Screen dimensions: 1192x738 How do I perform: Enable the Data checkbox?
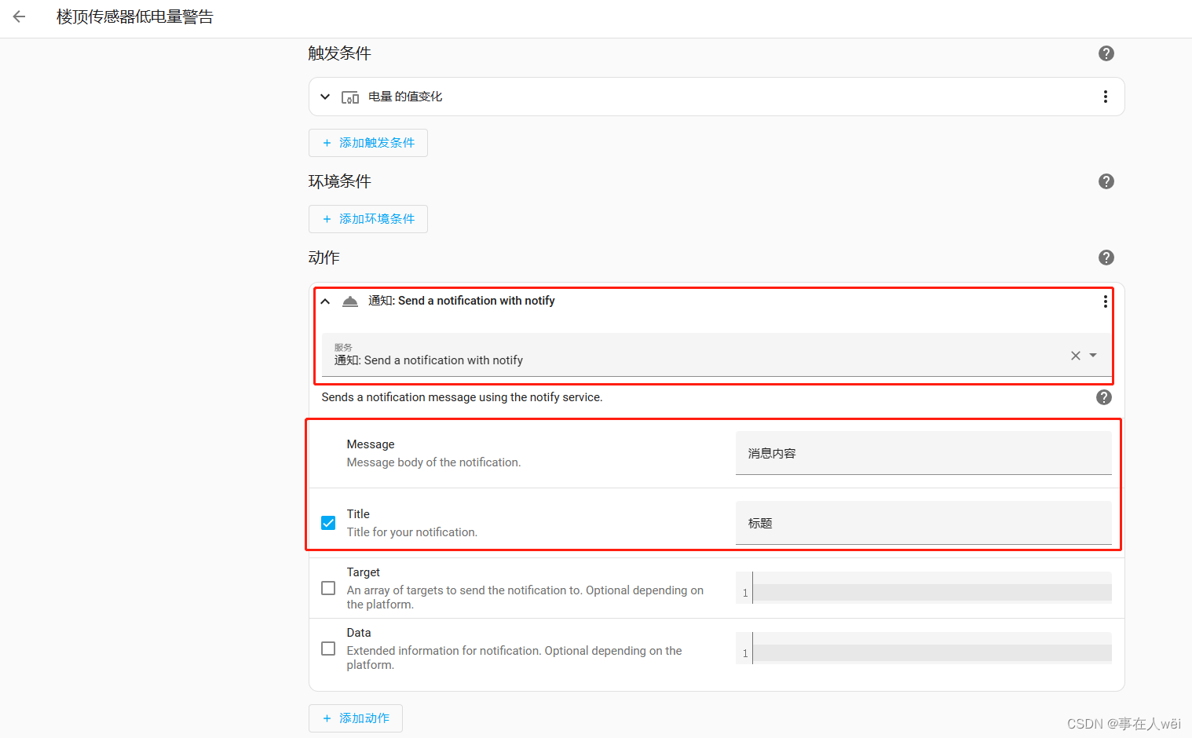click(x=328, y=648)
